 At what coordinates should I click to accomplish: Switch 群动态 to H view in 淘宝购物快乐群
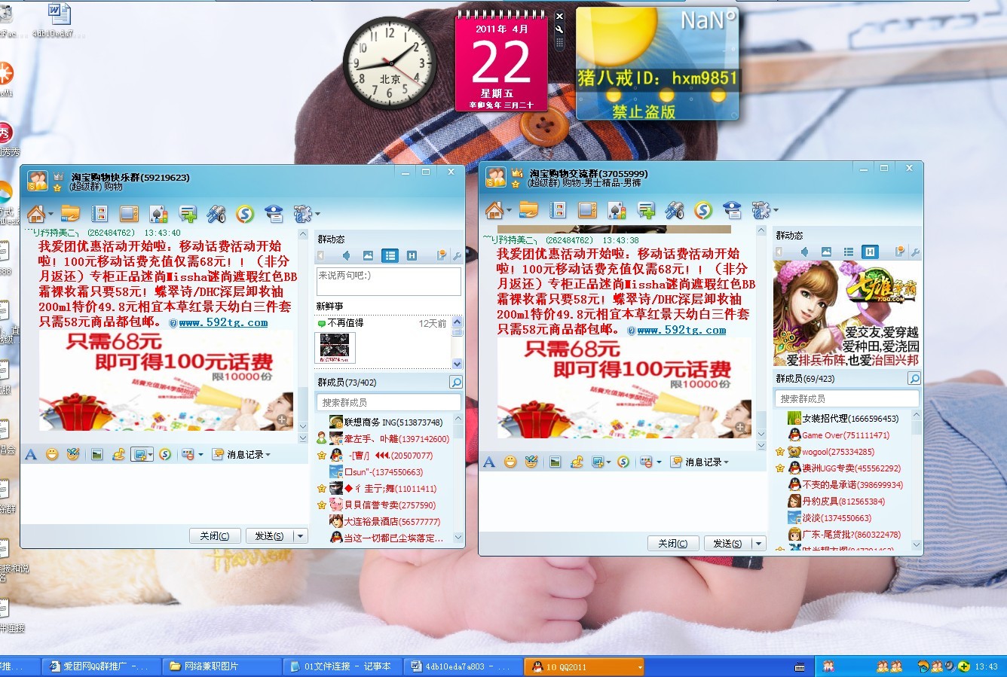pos(412,256)
